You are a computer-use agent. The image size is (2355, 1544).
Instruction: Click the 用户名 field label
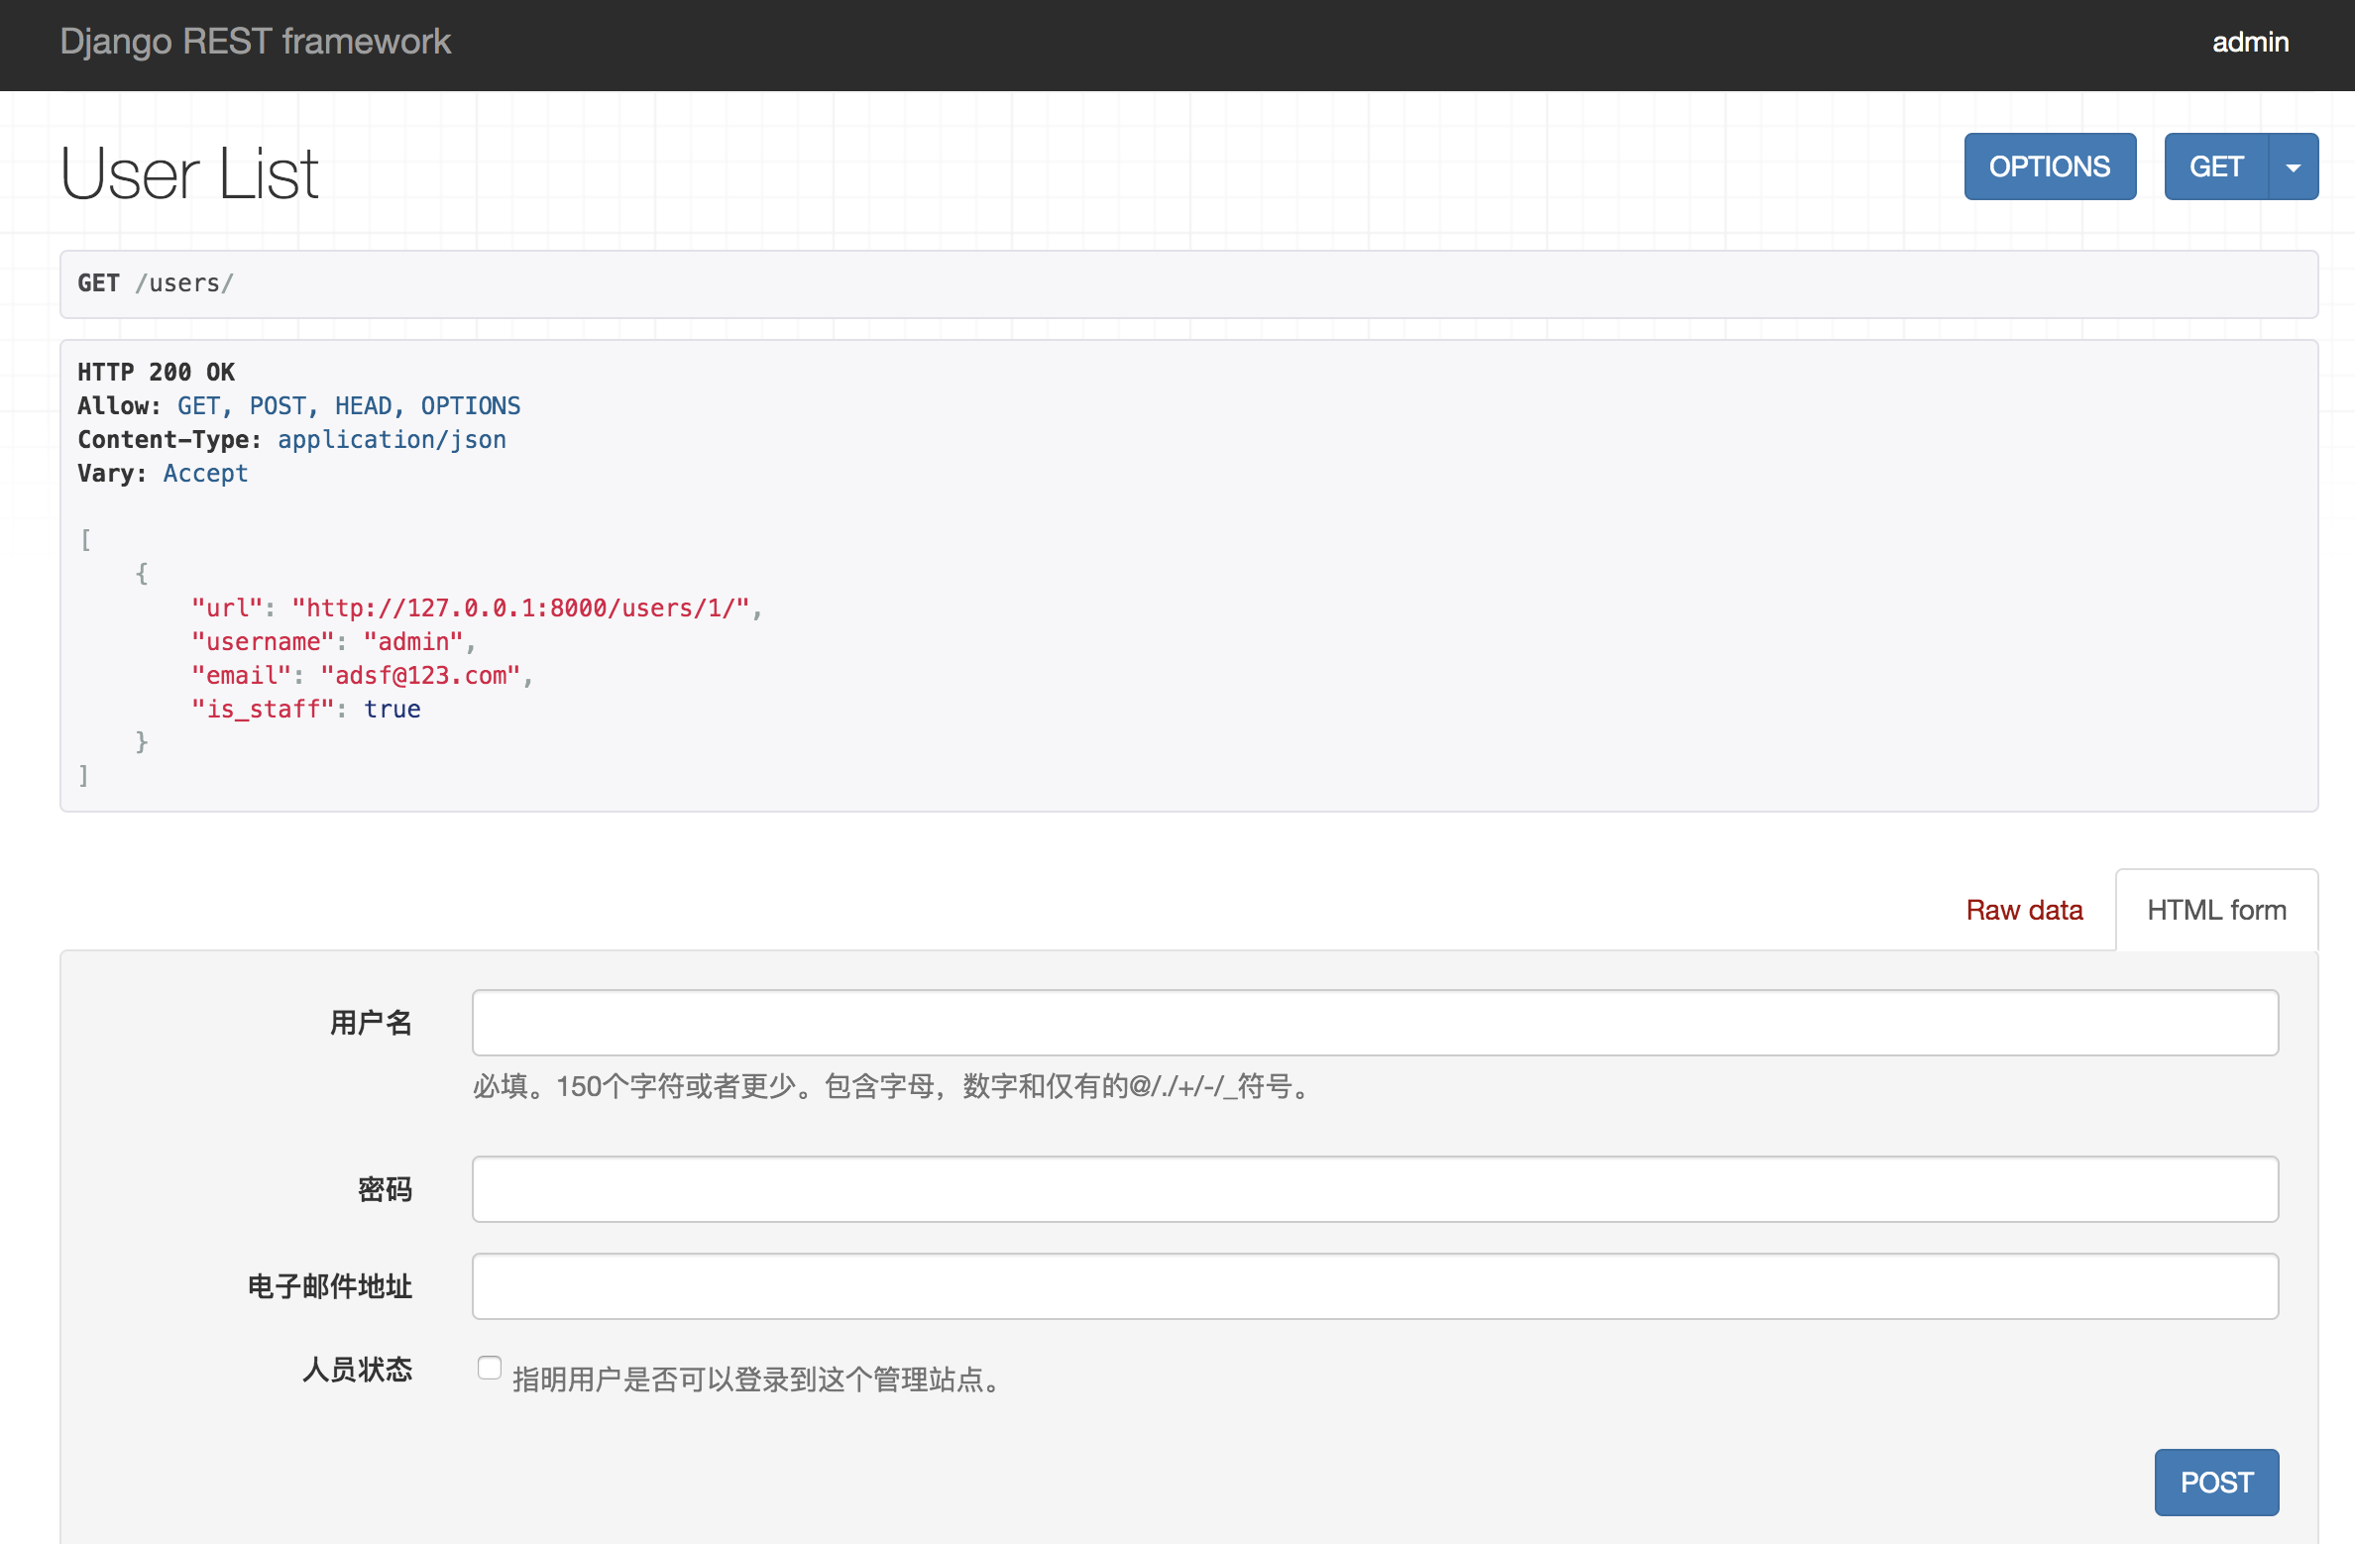coord(371,1022)
